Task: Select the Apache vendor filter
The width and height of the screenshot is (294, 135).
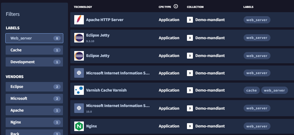Action: pyautogui.click(x=34, y=110)
